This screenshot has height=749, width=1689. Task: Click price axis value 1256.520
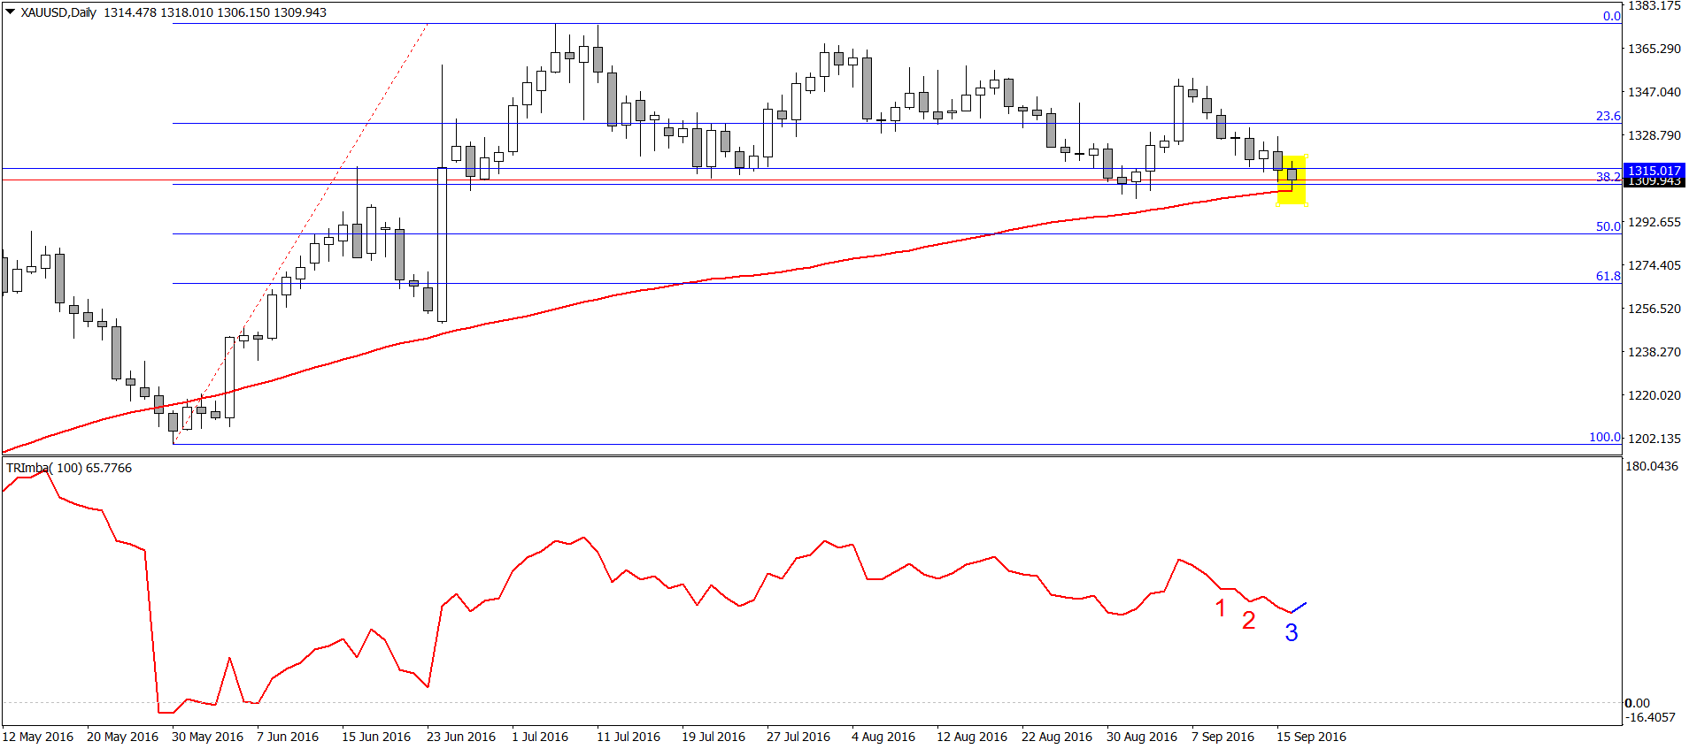point(1654,309)
